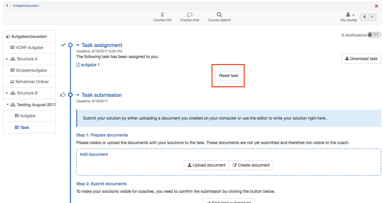383x203 pixels.
Task: Click the red close X icon
Action: pyautogui.click(x=376, y=6)
